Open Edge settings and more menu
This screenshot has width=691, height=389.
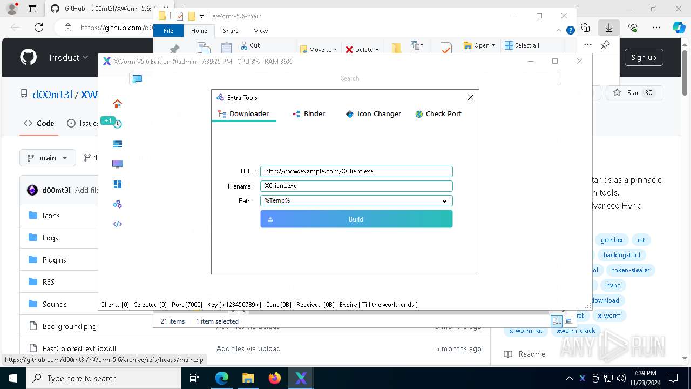click(x=656, y=28)
